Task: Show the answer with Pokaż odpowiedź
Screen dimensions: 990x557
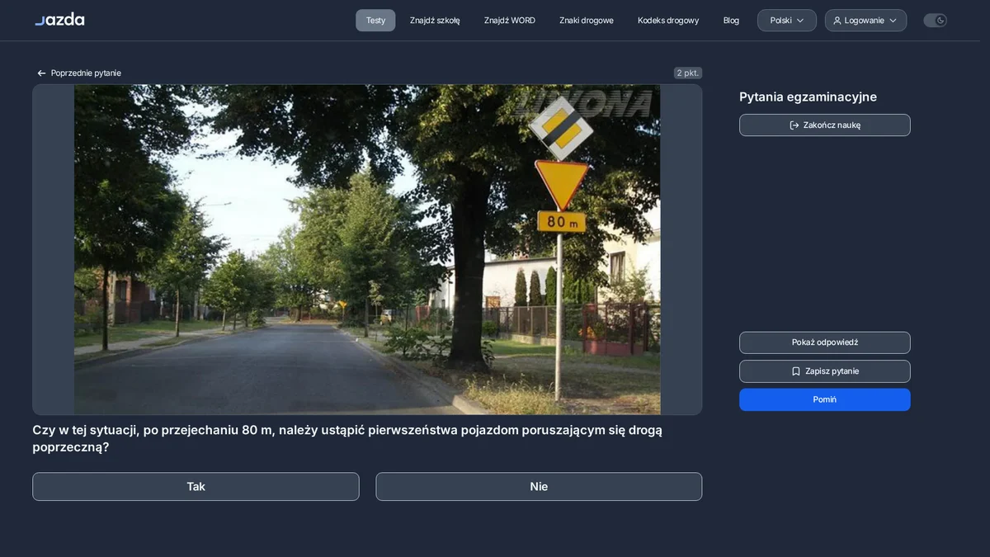Action: (825, 342)
